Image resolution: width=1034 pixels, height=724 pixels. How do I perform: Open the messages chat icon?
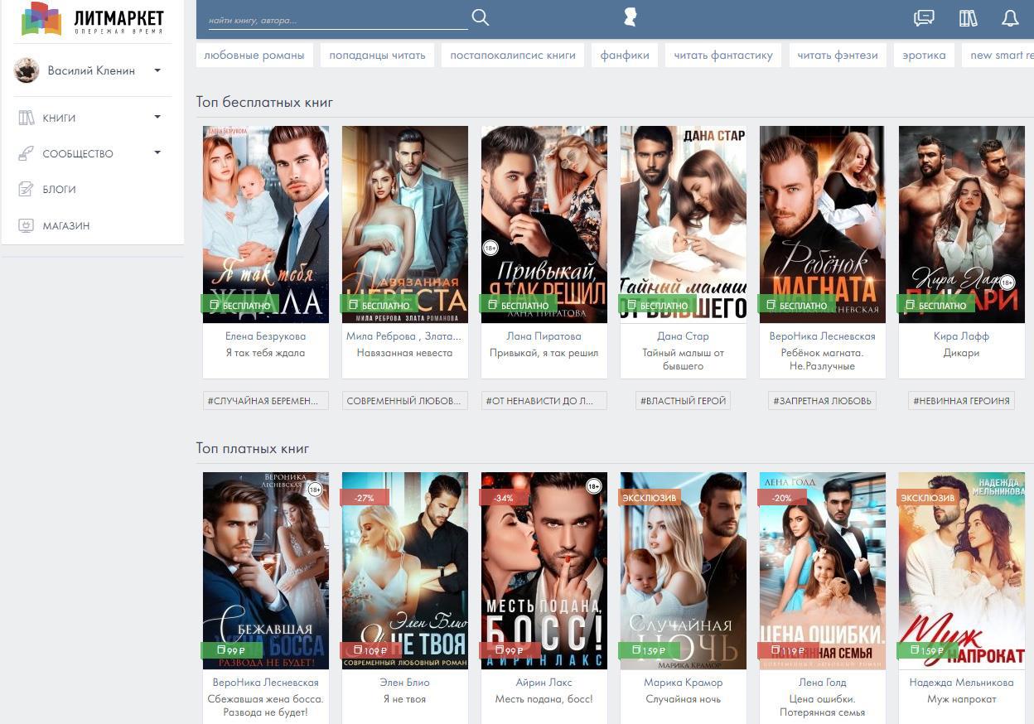924,18
